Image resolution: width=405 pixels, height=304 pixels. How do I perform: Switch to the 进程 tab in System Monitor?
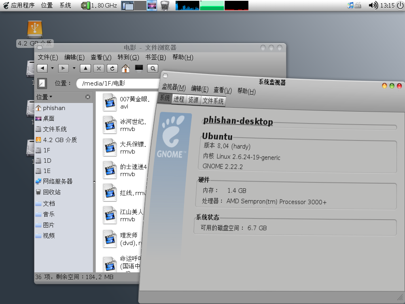[179, 99]
